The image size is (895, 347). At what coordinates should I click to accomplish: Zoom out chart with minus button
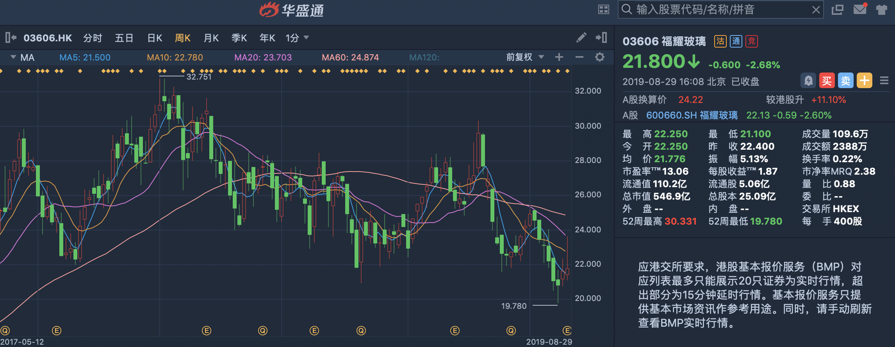click(x=579, y=57)
